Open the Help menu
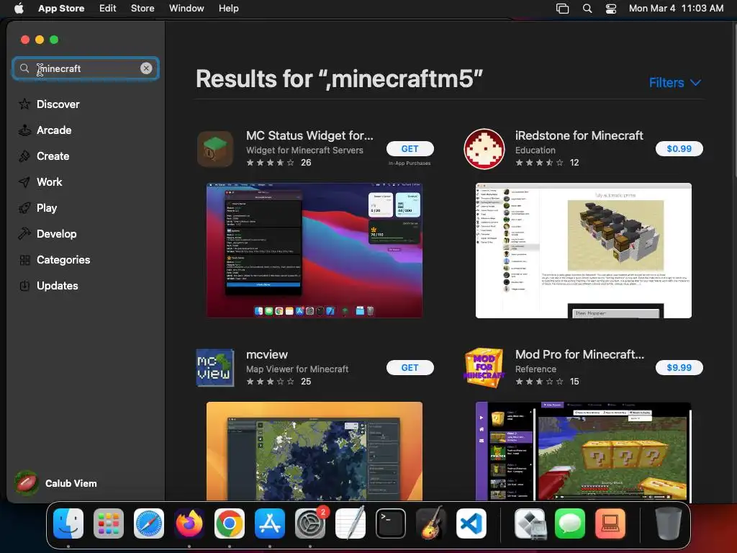Screen dimensions: 737x553 coord(228,8)
